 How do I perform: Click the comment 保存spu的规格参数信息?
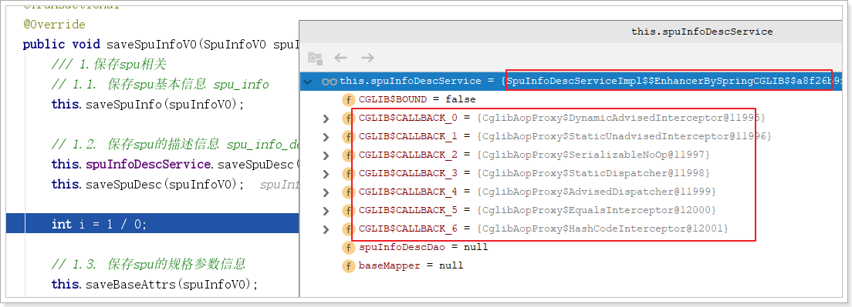176,264
